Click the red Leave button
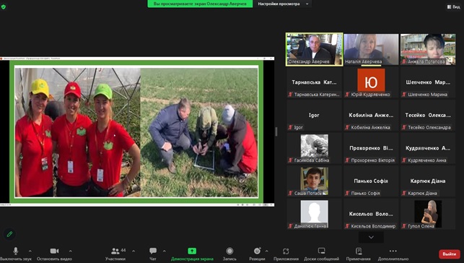464x263 pixels. (450, 254)
